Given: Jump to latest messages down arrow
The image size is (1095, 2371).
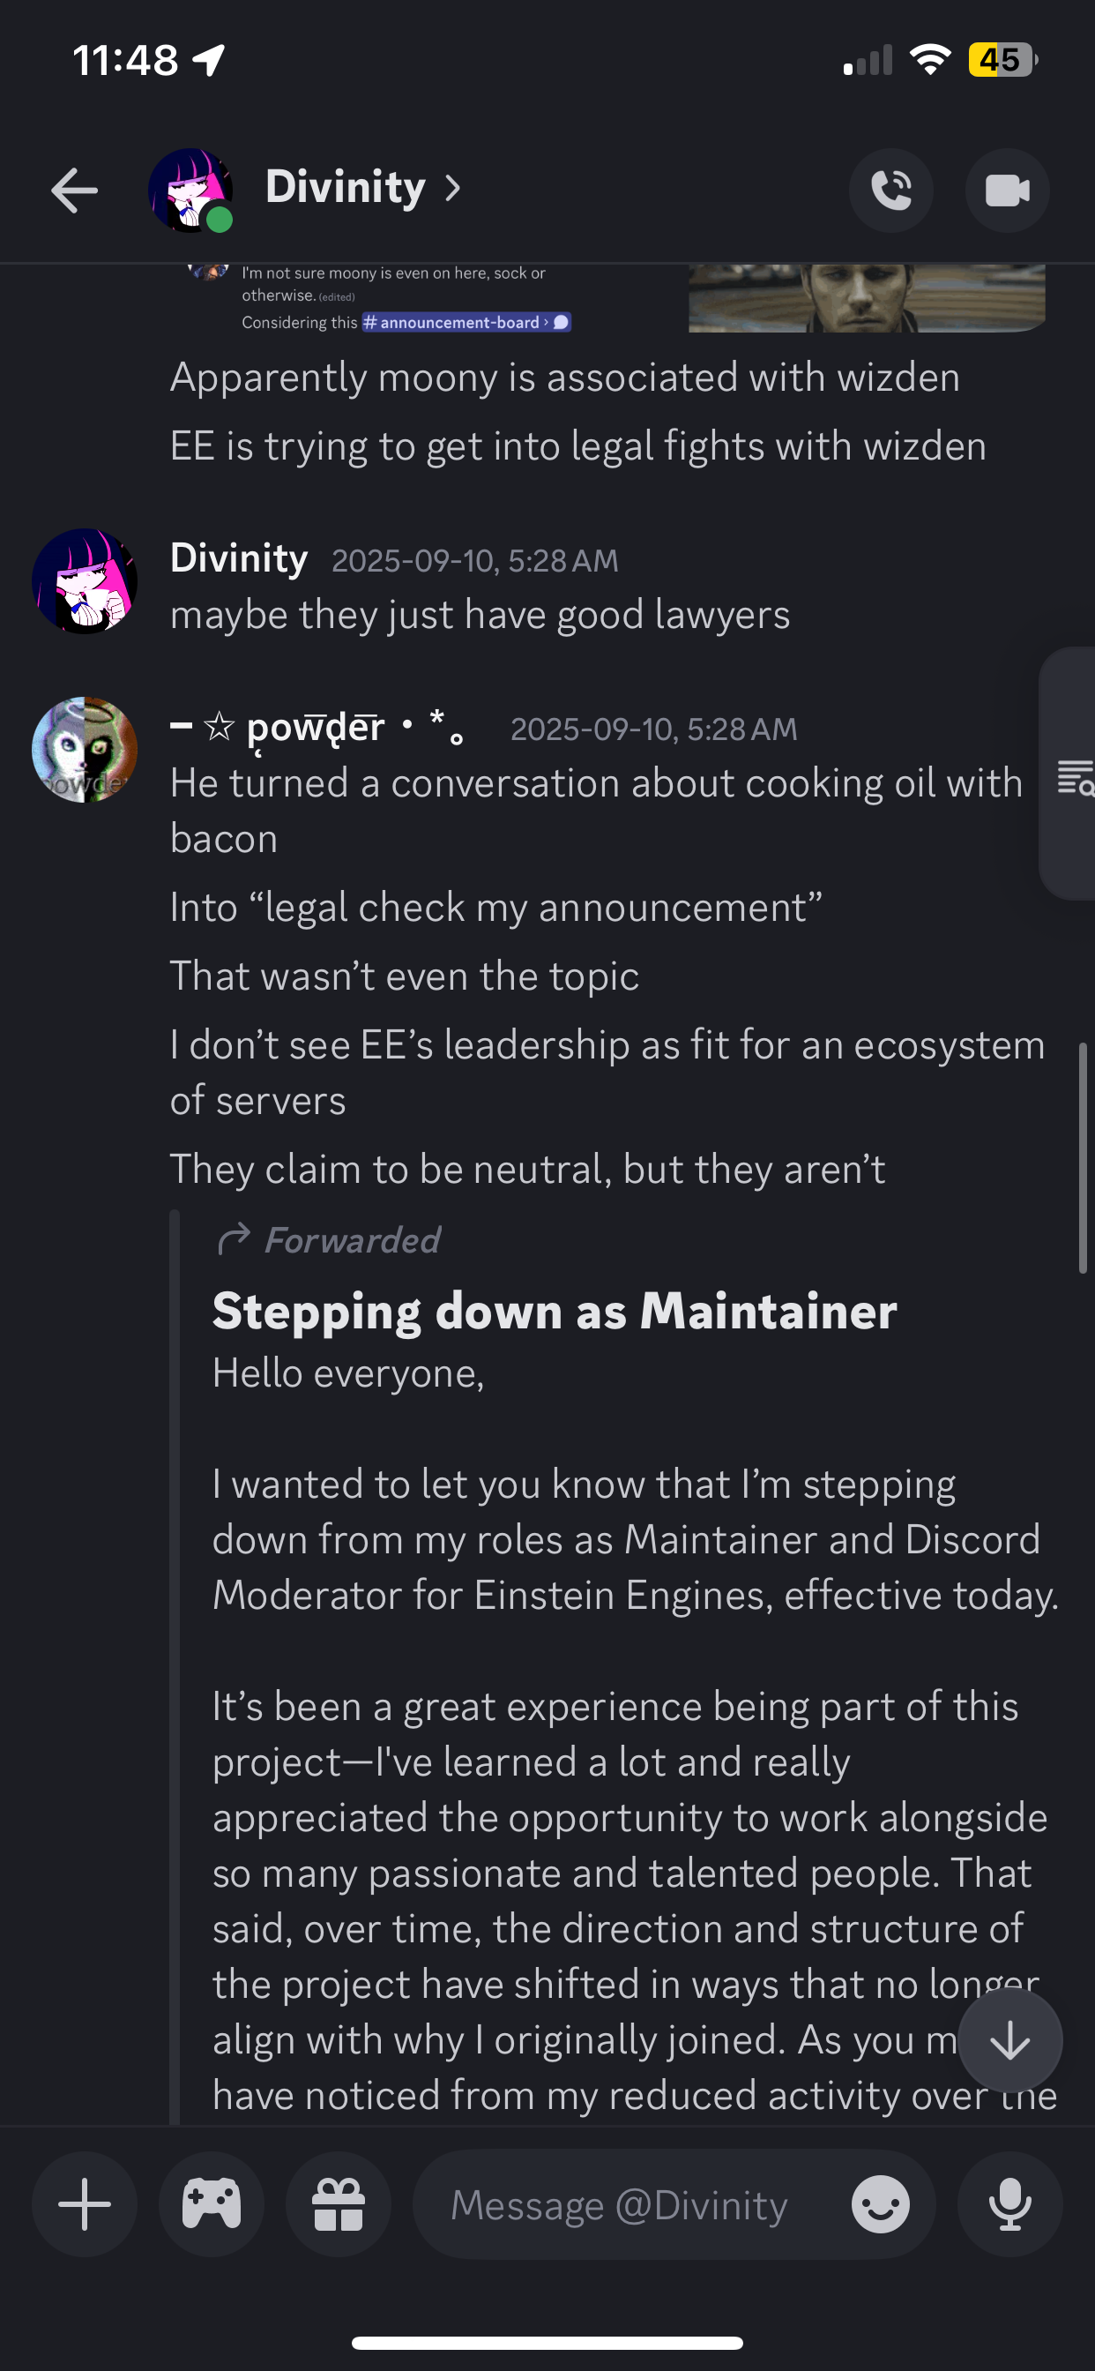Looking at the screenshot, I should pos(1009,2040).
